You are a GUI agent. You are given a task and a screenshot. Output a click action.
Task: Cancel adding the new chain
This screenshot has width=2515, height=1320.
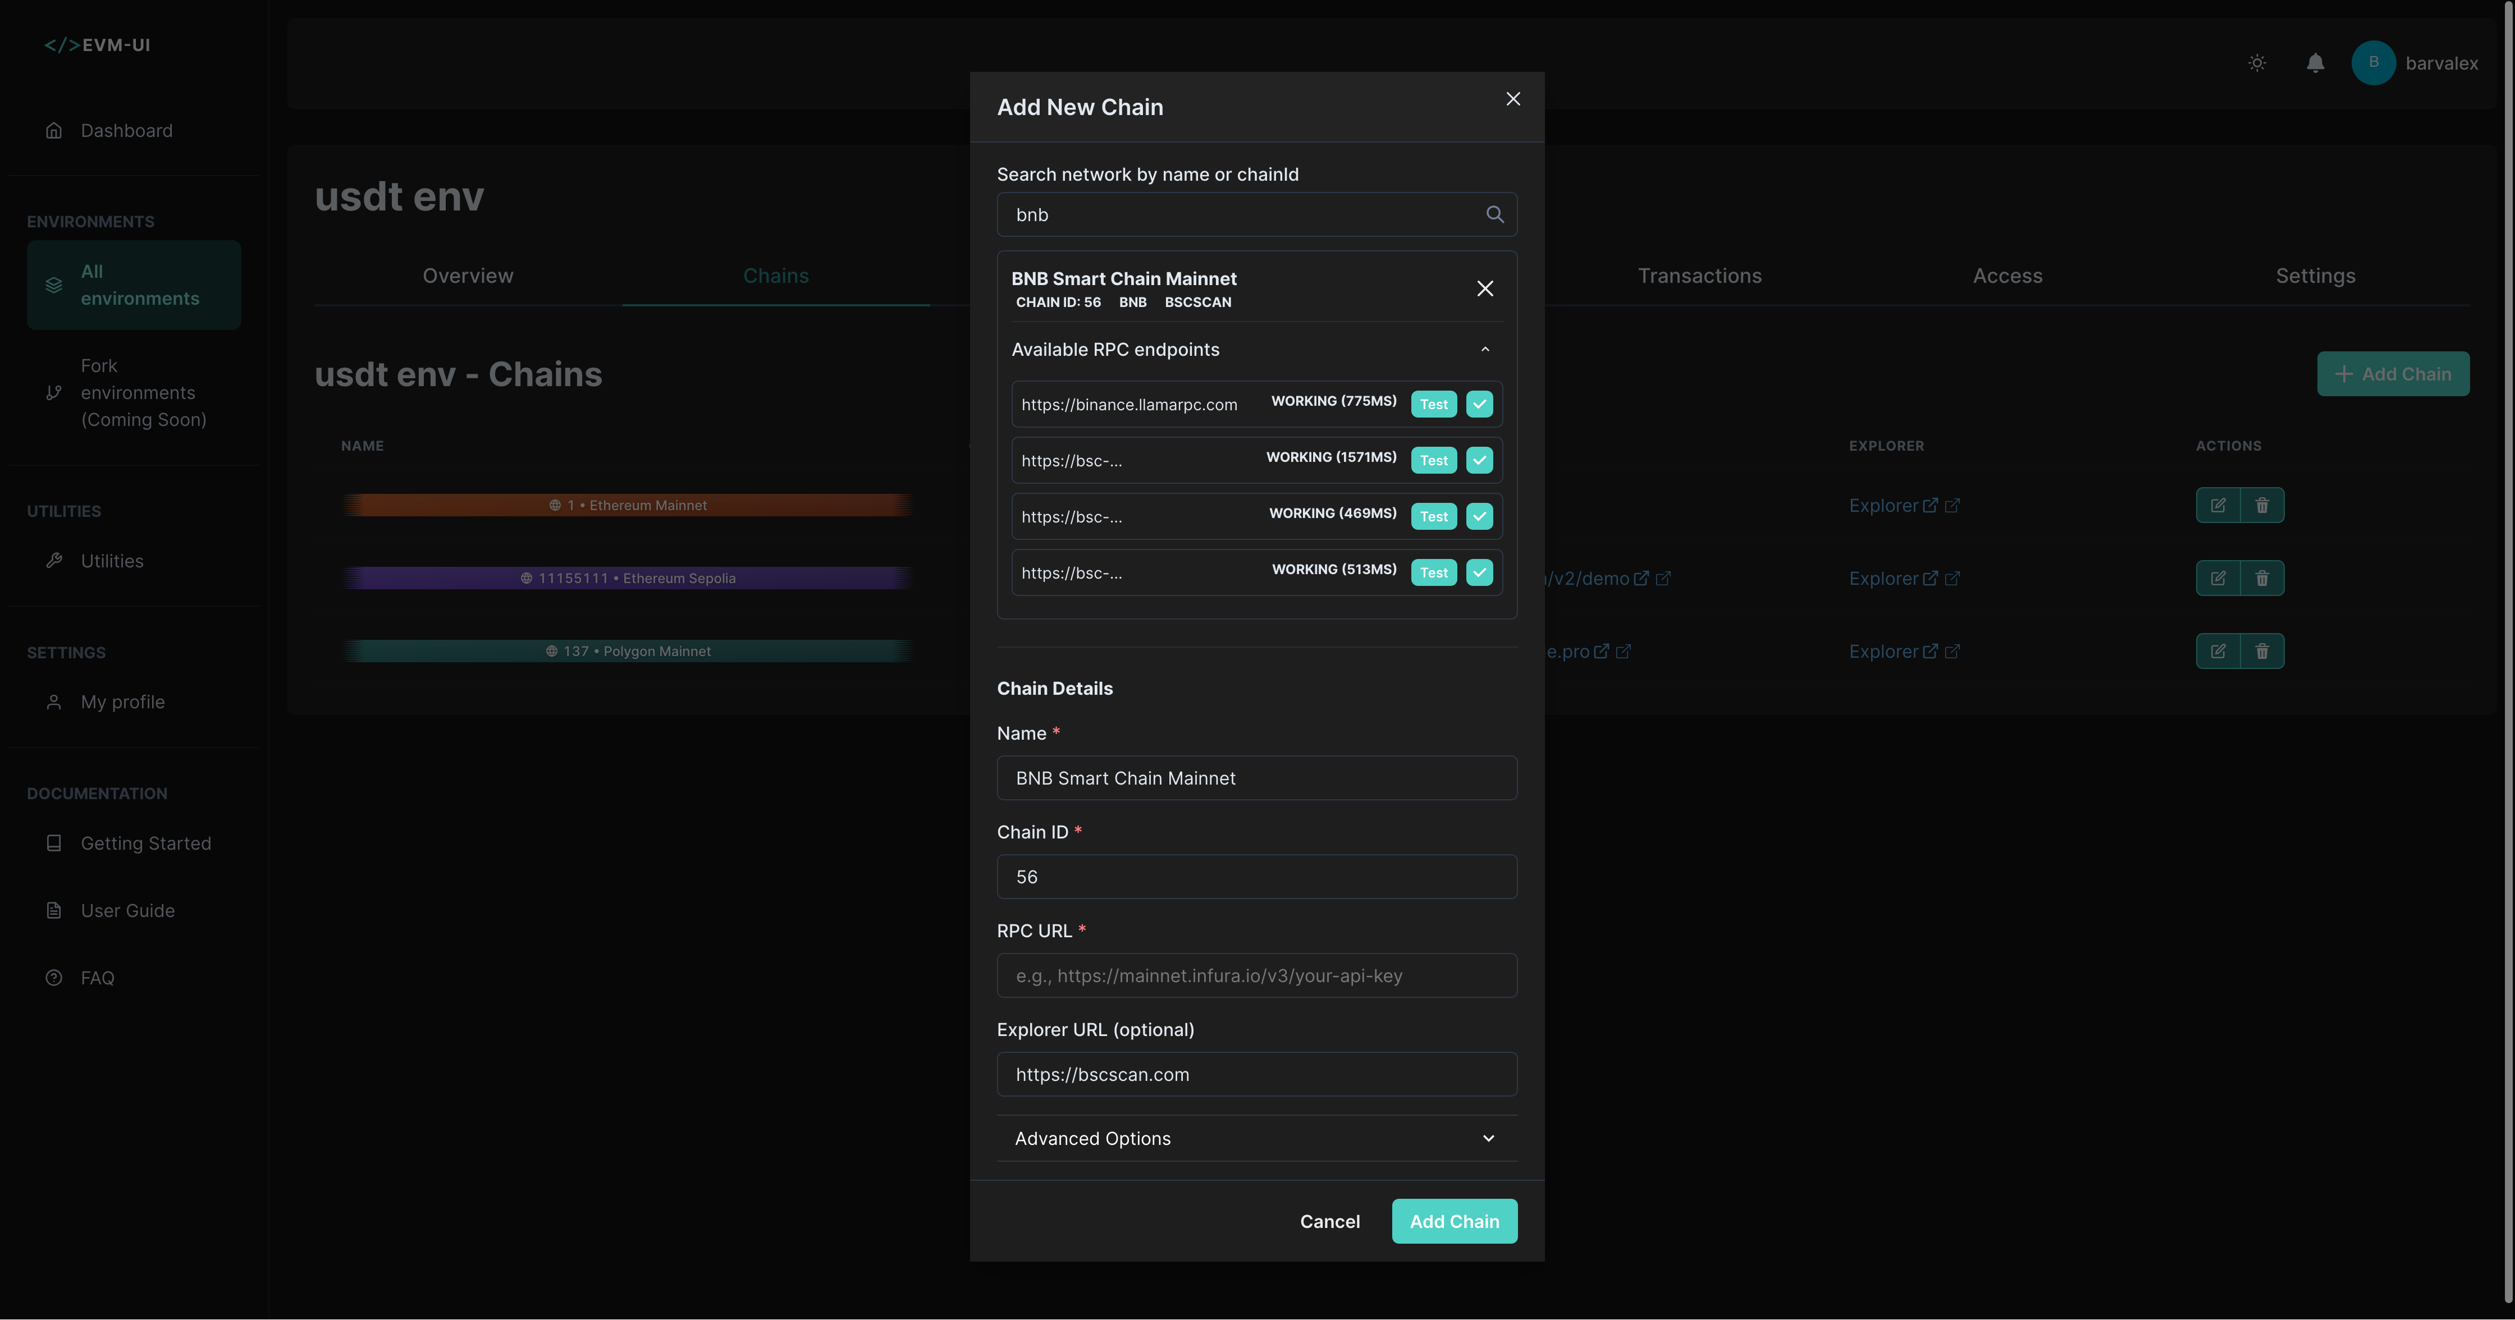pyautogui.click(x=1329, y=1221)
